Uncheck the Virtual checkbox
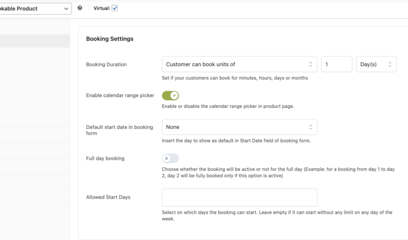The image size is (408, 240). 115,8
